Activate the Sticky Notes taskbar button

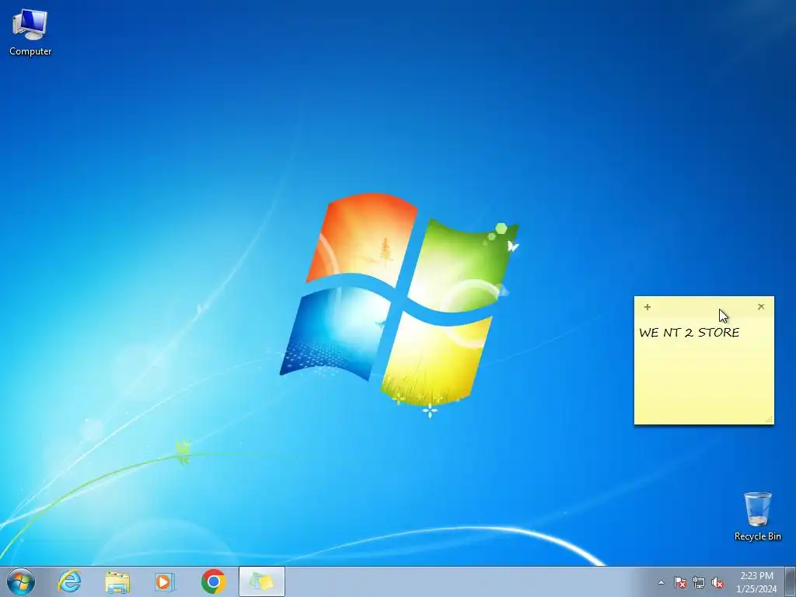click(x=261, y=581)
